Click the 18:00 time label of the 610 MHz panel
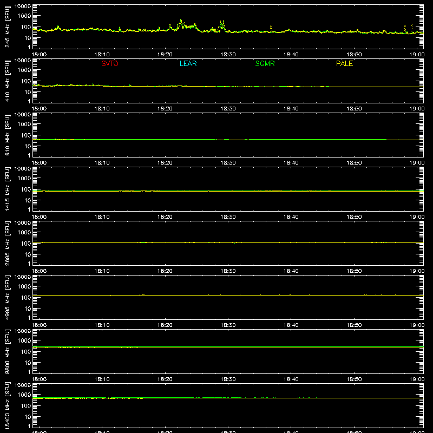 [39, 163]
